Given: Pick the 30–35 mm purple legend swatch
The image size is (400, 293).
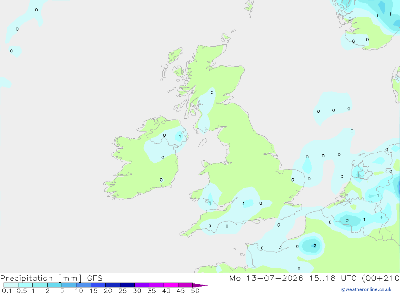Looking at the screenshot, I should tap(142, 285).
